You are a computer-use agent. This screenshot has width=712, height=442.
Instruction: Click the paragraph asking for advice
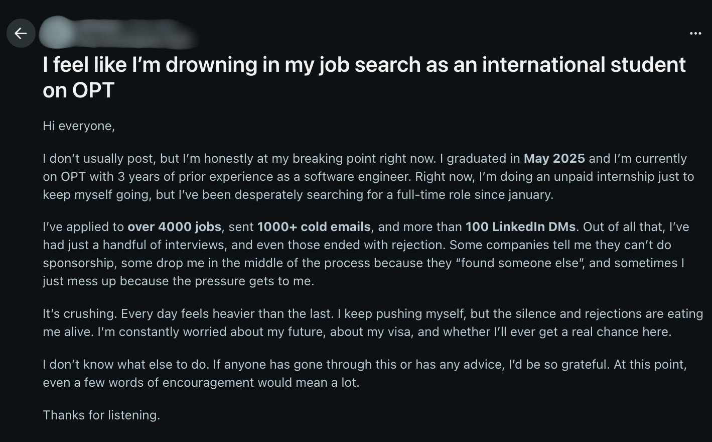tap(351, 373)
